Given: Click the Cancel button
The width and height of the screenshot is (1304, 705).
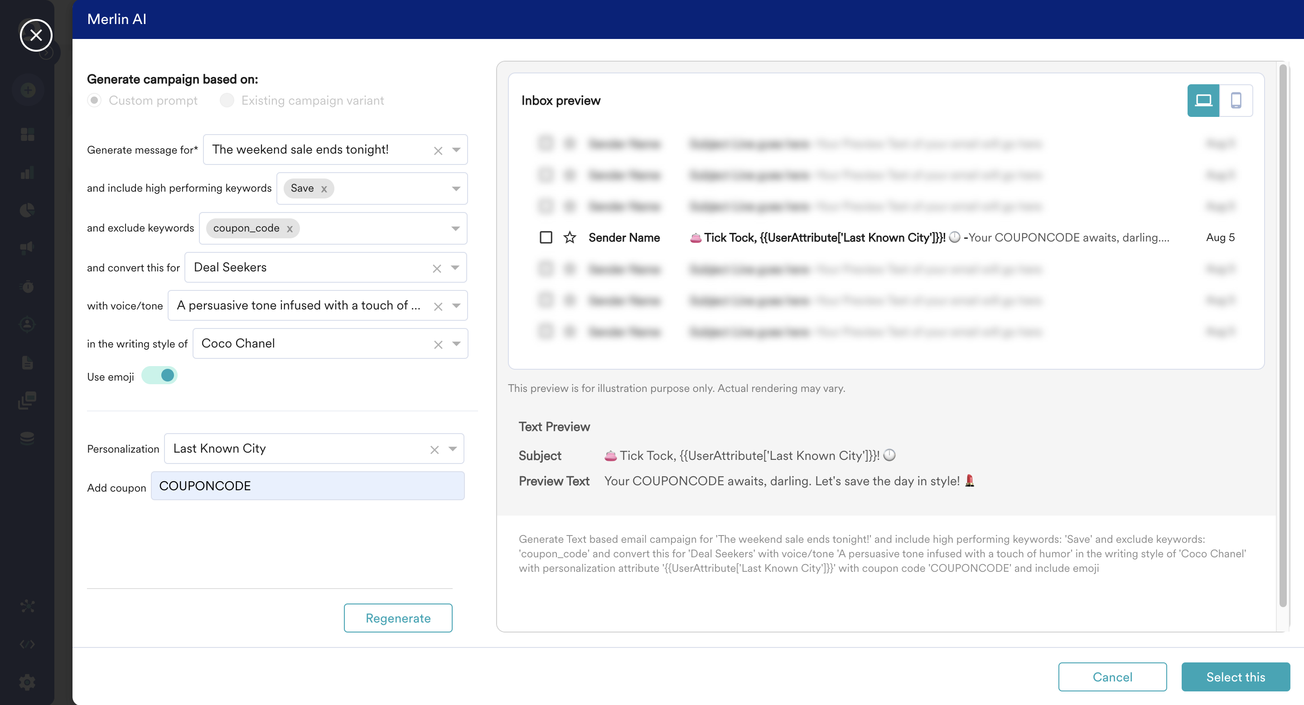Looking at the screenshot, I should point(1112,676).
